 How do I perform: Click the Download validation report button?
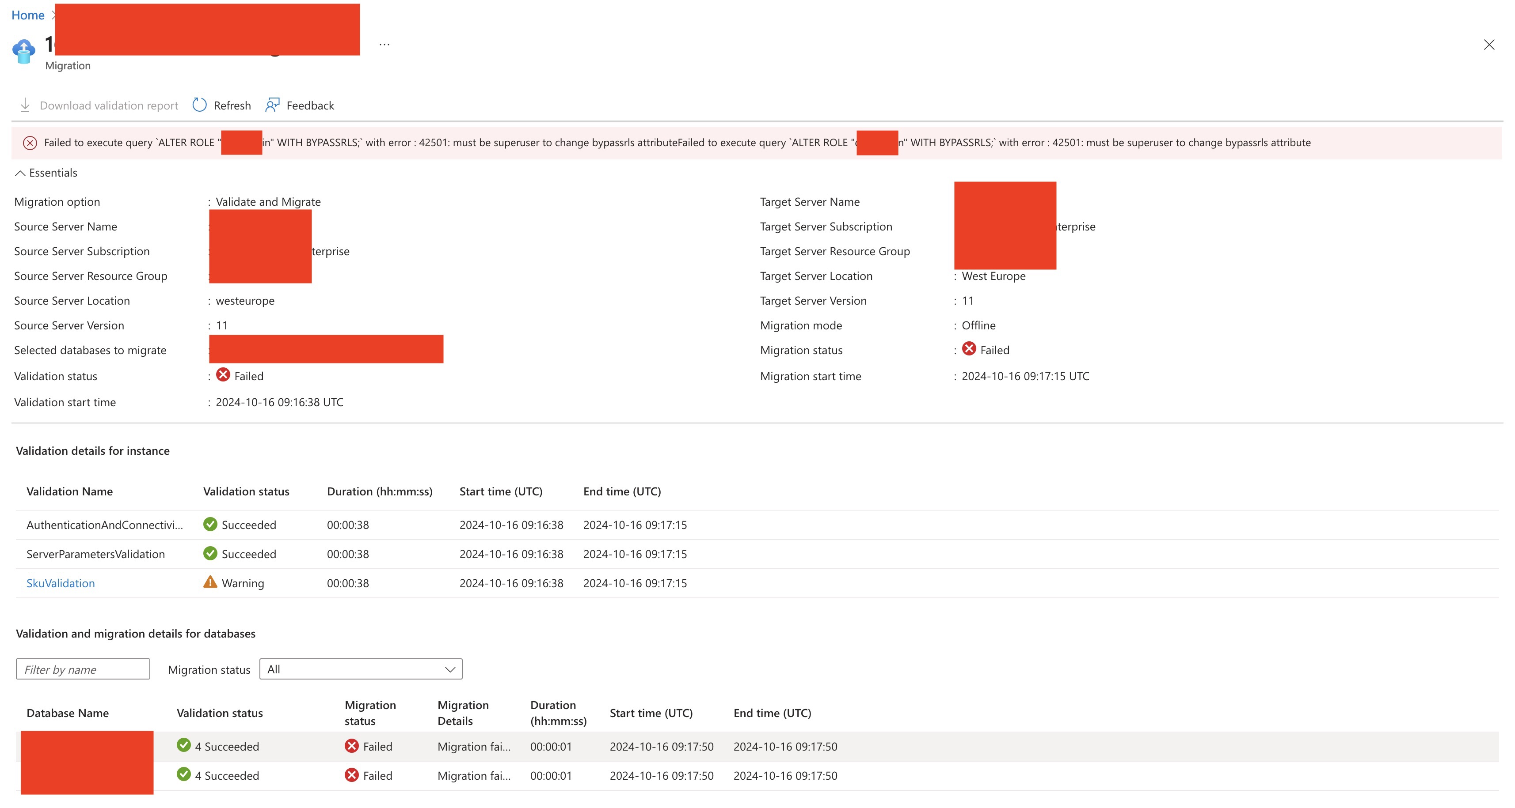tap(100, 105)
